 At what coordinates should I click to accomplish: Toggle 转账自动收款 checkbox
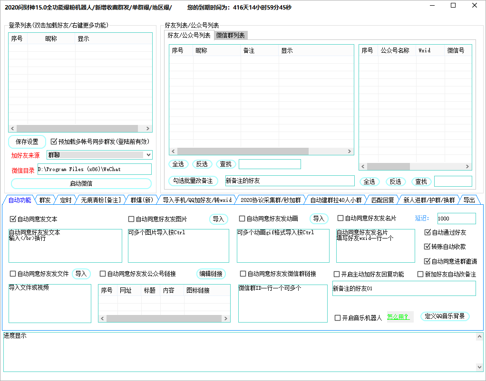(427, 247)
